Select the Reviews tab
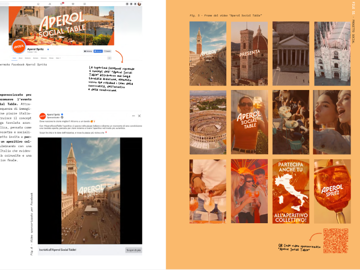This screenshot has width=360, height=270. pyautogui.click(x=36, y=58)
